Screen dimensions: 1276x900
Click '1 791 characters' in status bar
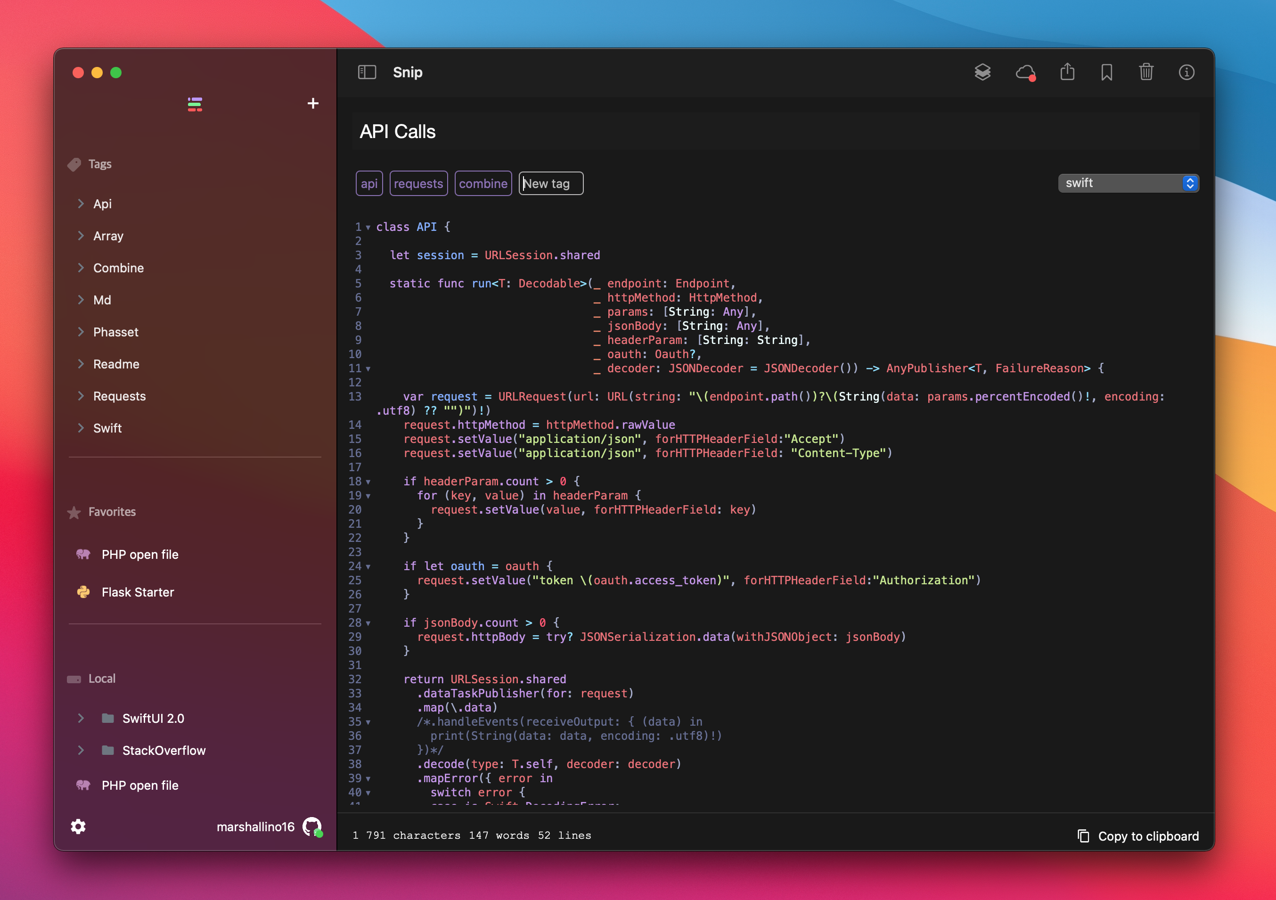406,835
